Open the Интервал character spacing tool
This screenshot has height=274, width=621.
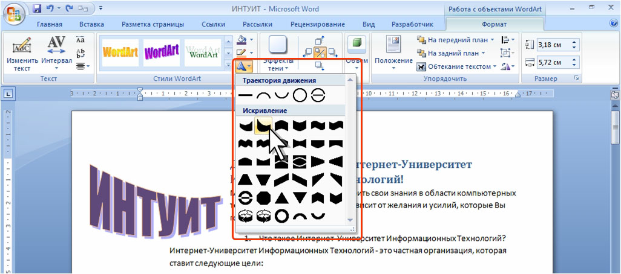point(56,53)
